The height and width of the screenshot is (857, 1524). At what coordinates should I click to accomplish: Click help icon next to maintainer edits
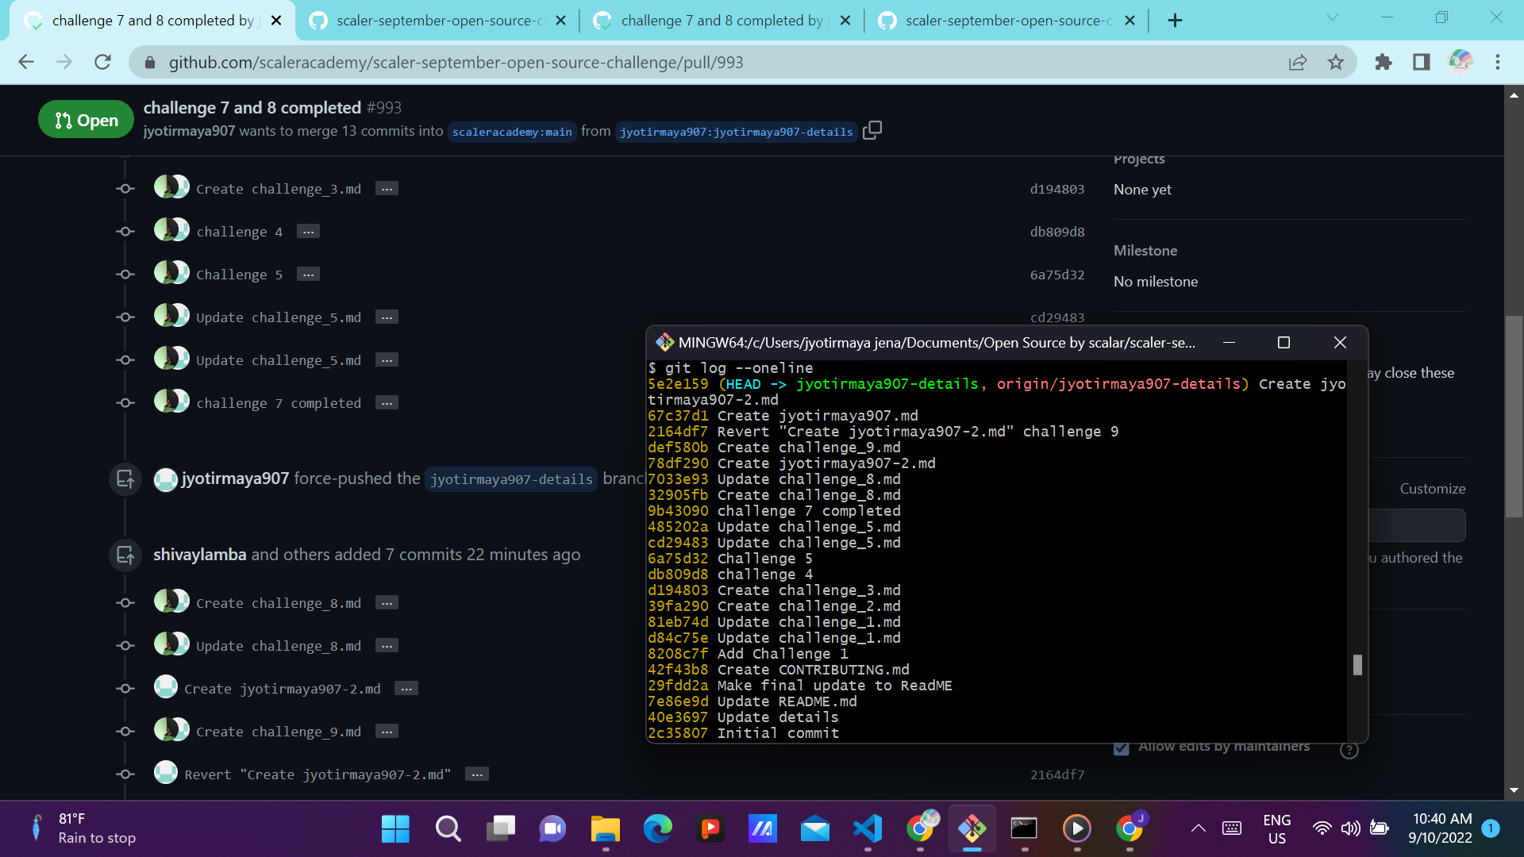coord(1349,750)
